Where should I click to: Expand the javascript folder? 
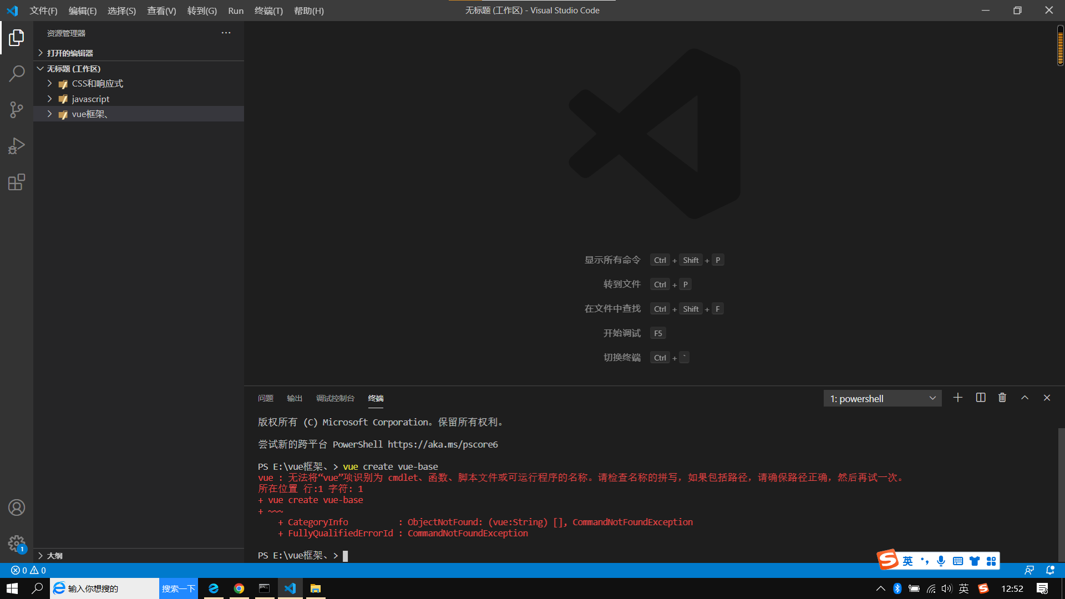pos(139,99)
